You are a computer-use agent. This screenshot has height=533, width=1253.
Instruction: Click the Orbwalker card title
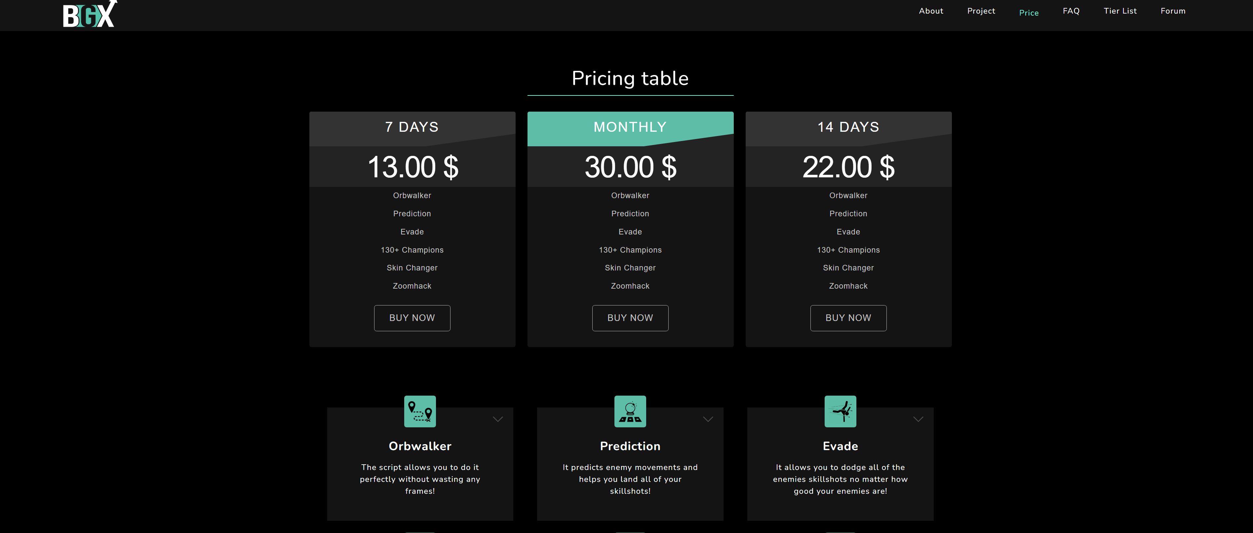click(x=420, y=446)
